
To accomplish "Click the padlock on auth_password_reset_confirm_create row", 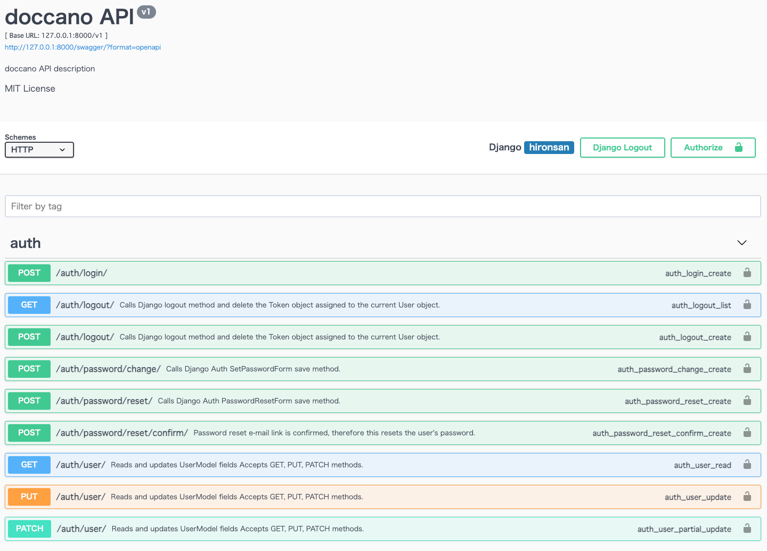I will coord(747,433).
